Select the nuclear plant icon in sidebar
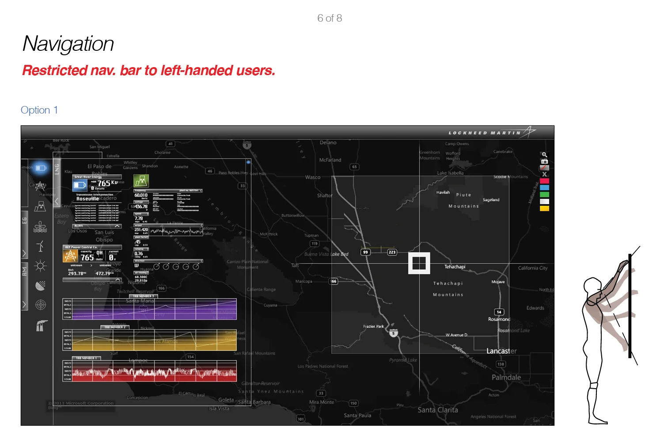This screenshot has height=439, width=660. (40, 206)
